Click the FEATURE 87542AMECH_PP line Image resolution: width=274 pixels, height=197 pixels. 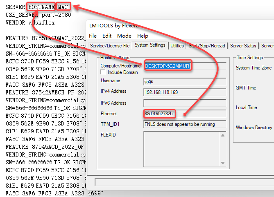(x=46, y=92)
